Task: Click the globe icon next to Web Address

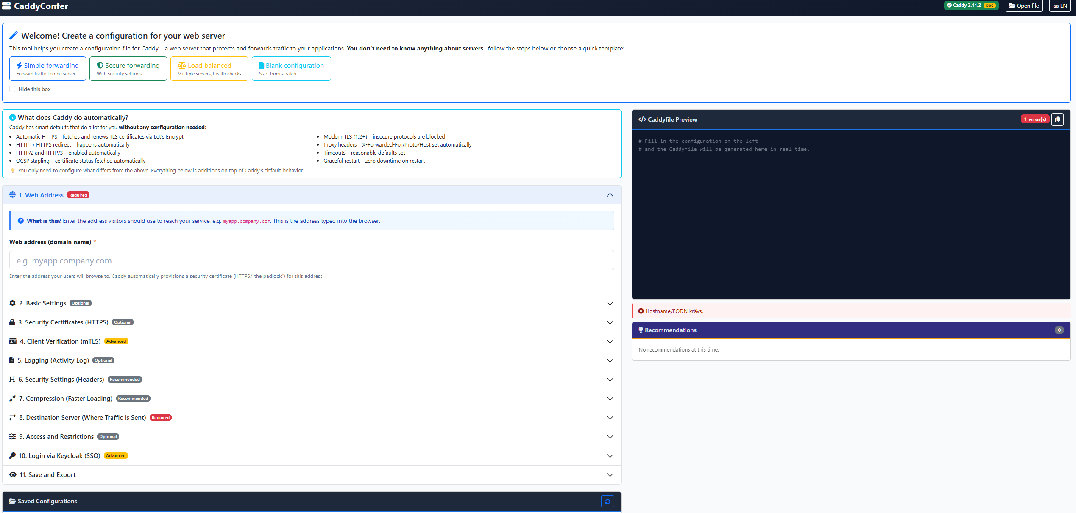Action: coord(12,195)
